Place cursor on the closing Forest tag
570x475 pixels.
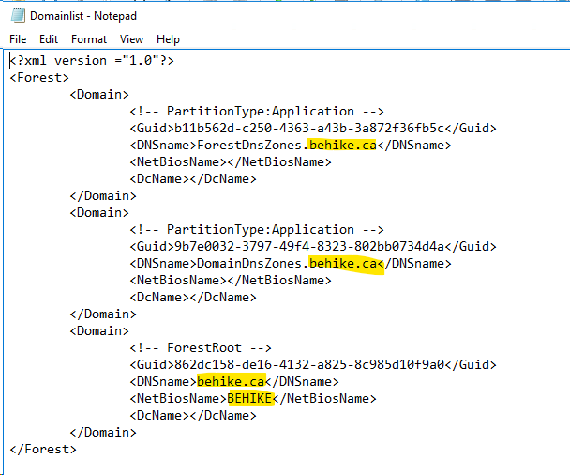tap(43, 449)
